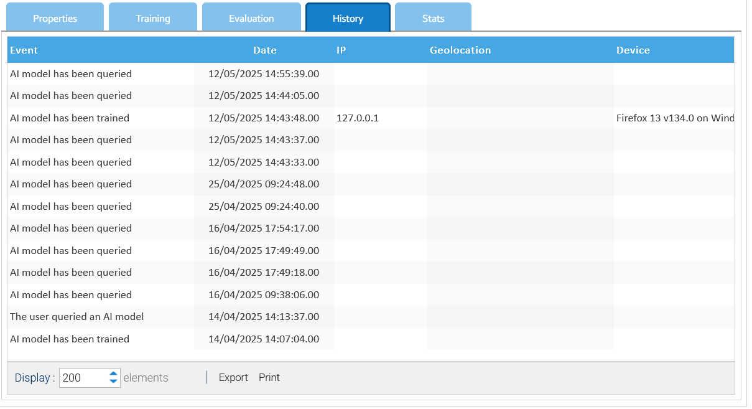Click the 'elements' label beside the counter
The image size is (752, 409).
146,378
